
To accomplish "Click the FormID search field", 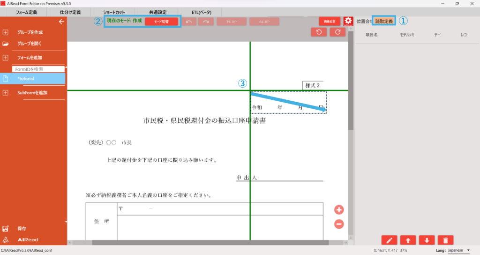I will pos(38,69).
